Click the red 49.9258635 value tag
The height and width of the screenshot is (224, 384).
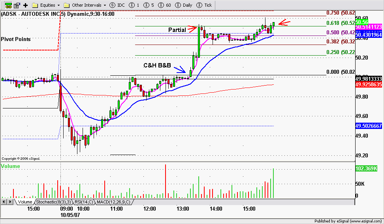tap(369, 85)
